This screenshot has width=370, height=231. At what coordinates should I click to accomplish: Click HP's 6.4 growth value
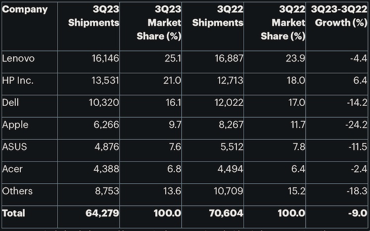point(360,81)
